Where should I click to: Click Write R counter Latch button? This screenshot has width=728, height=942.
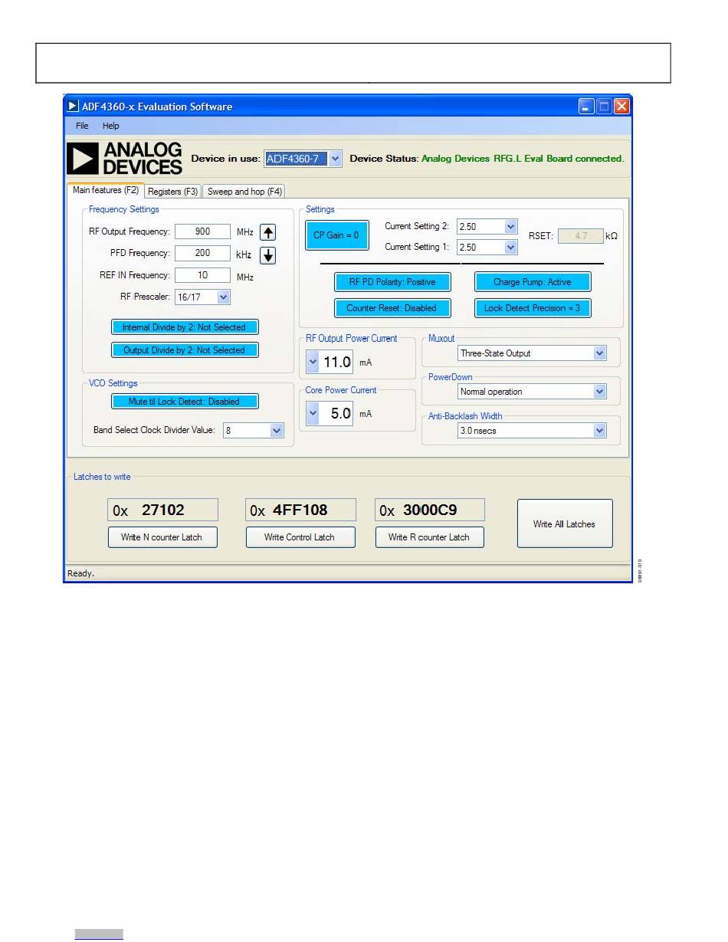pyautogui.click(x=429, y=537)
